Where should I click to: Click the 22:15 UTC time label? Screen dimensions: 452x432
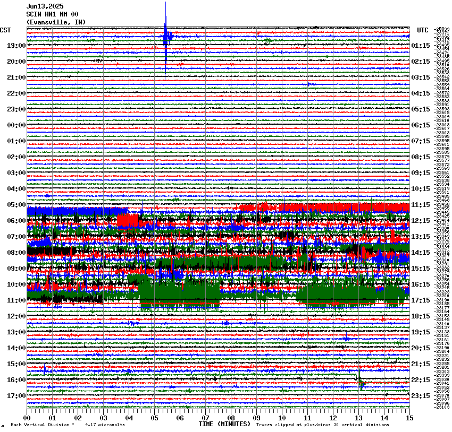click(x=421, y=380)
